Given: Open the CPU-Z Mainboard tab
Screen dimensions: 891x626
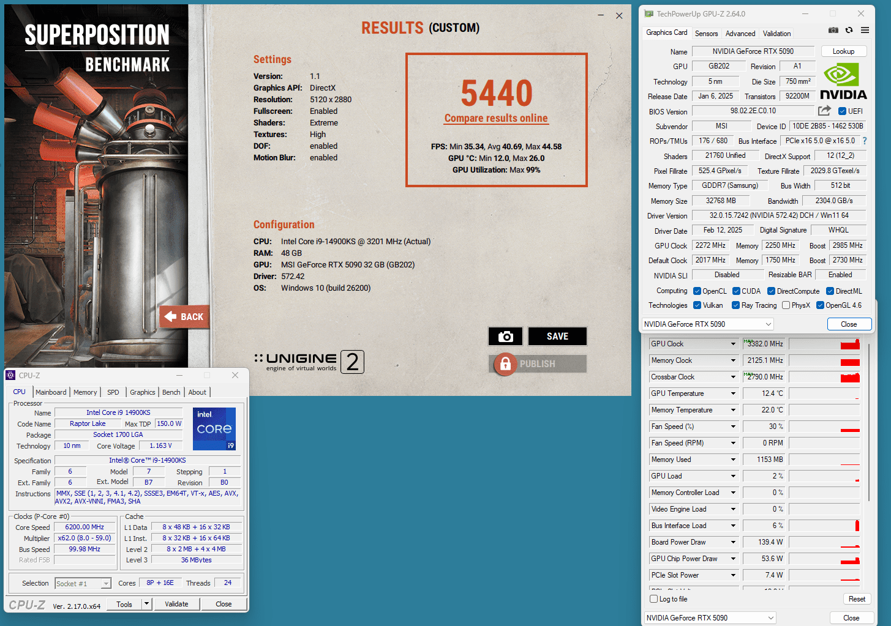Looking at the screenshot, I should point(51,392).
